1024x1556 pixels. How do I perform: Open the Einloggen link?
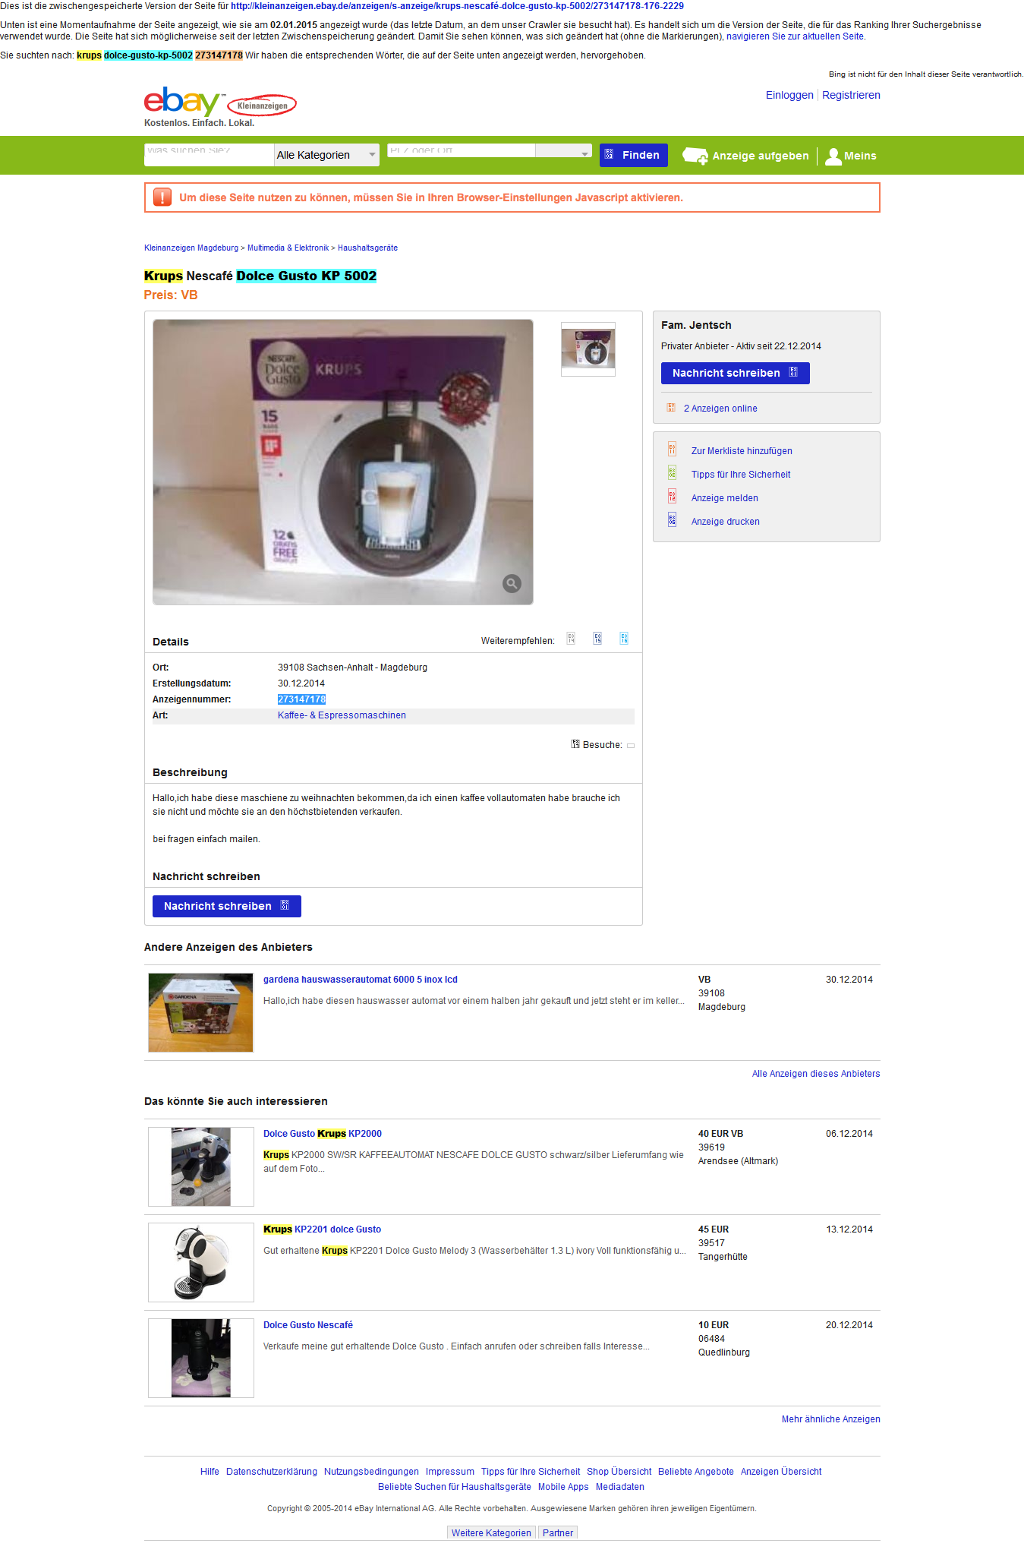[x=789, y=95]
